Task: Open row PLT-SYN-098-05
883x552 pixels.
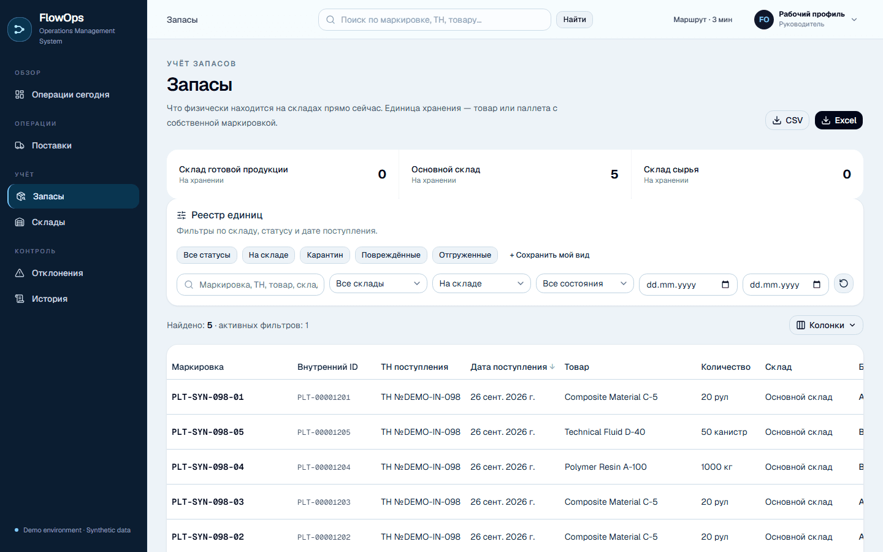Action: click(515, 432)
